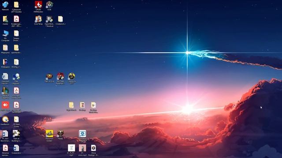The height and width of the screenshot is (158, 282).
Task: Launch the iCUE shortcut
Action: click(49, 6)
